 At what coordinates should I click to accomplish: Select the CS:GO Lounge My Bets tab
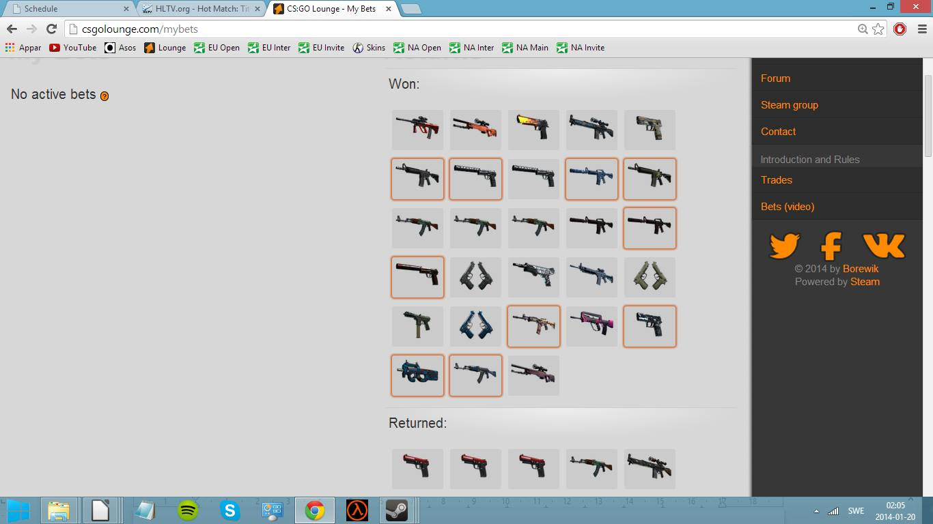333,9
